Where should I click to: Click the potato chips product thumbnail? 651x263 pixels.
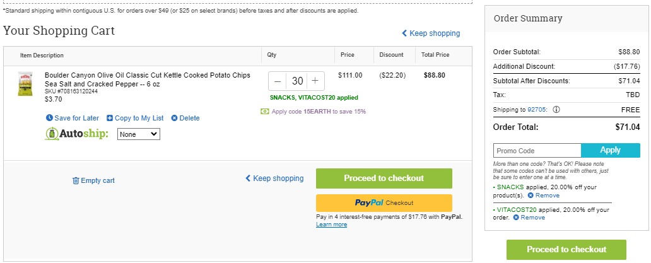coord(25,85)
